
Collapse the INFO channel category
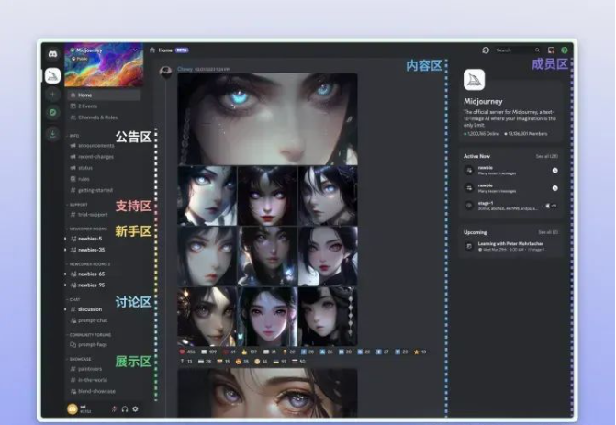[73, 136]
